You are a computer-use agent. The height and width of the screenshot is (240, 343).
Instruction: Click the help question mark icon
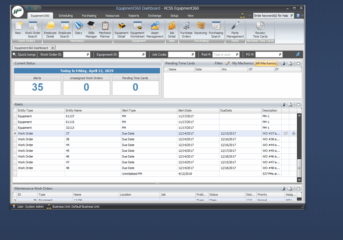[x=298, y=16]
